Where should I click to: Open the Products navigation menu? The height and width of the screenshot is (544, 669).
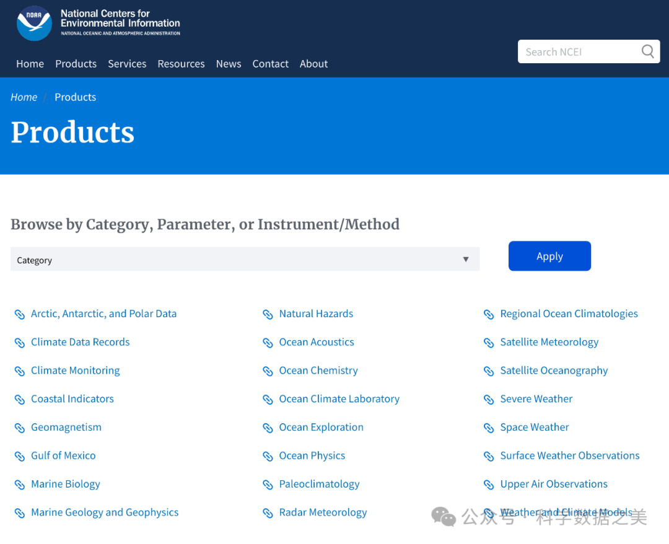coord(76,64)
